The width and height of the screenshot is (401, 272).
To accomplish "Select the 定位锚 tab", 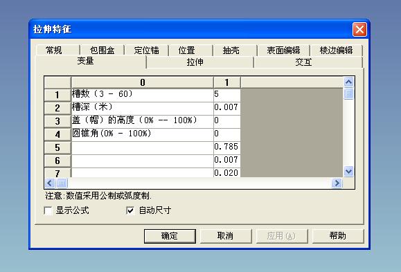I will pos(147,50).
